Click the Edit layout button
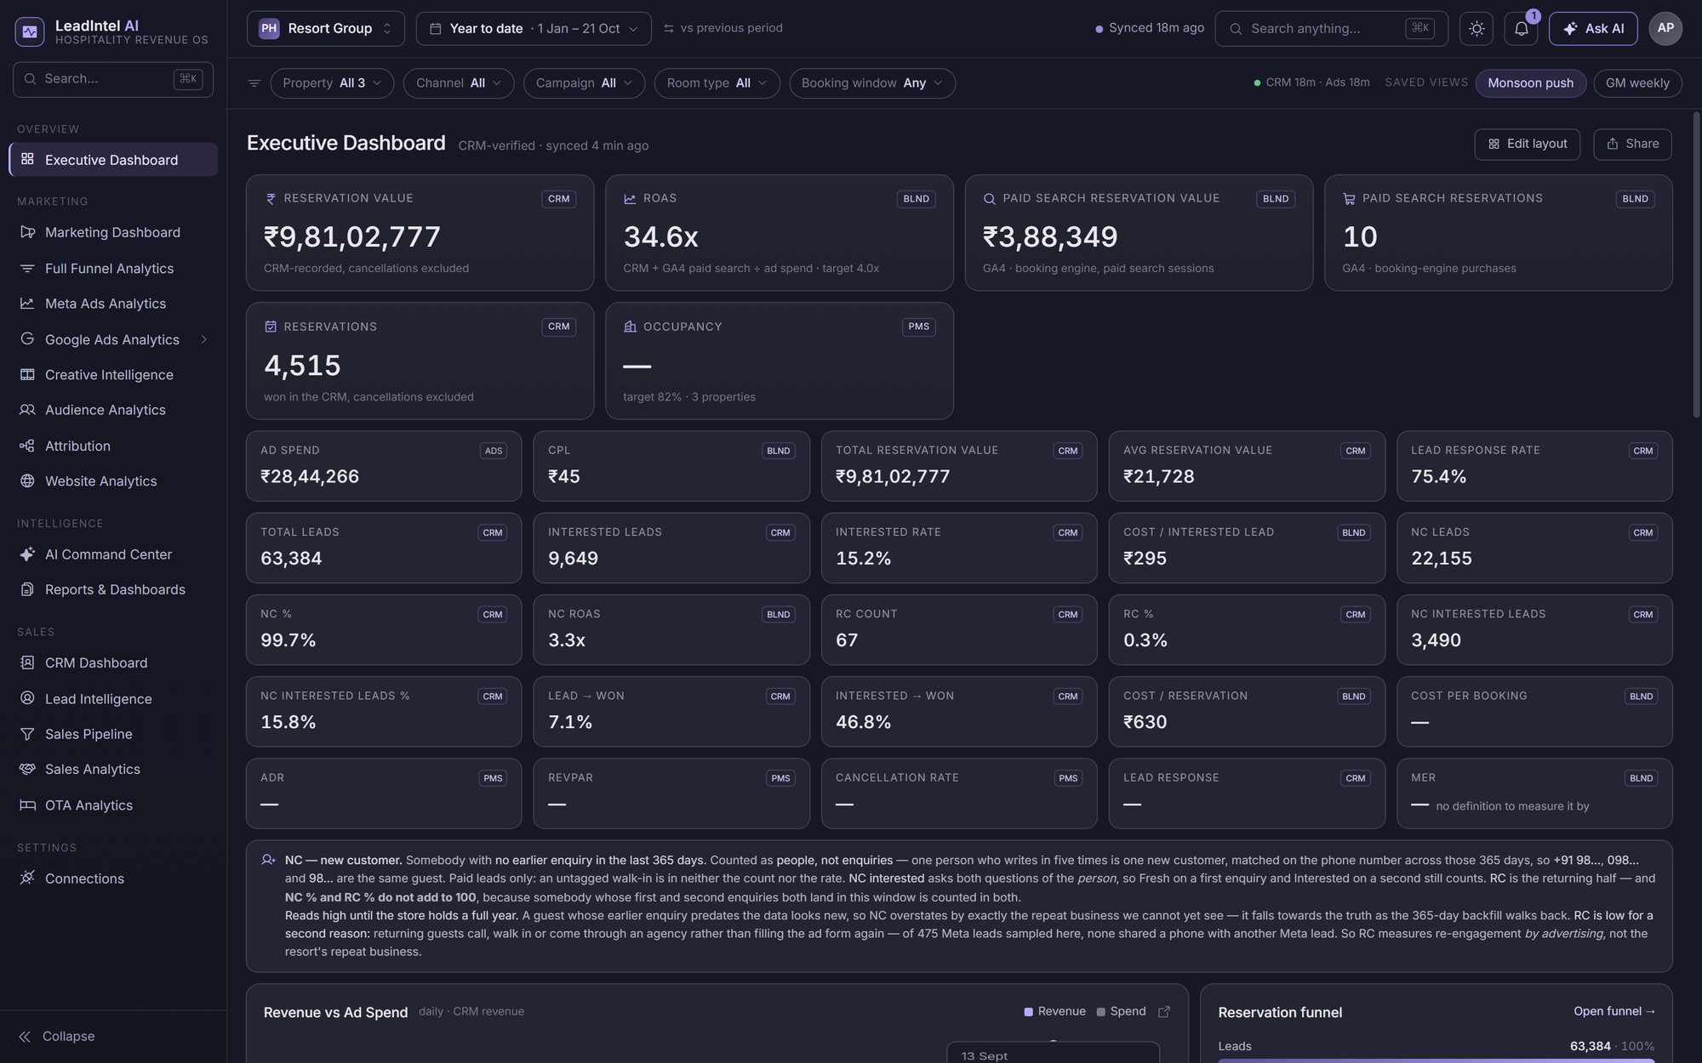The image size is (1702, 1063). (x=1527, y=144)
